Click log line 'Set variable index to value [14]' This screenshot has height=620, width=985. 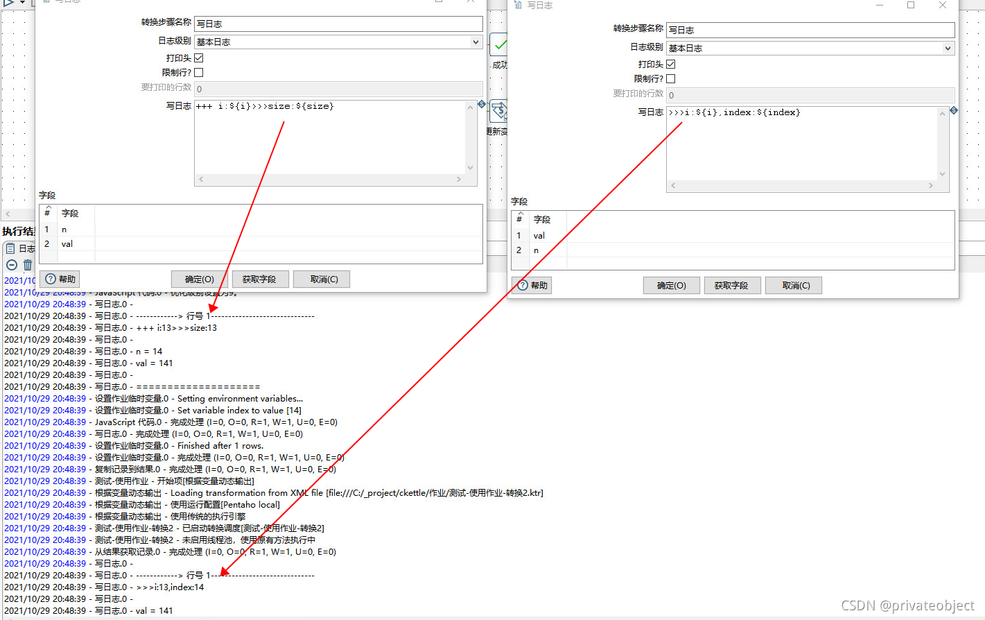(x=239, y=411)
